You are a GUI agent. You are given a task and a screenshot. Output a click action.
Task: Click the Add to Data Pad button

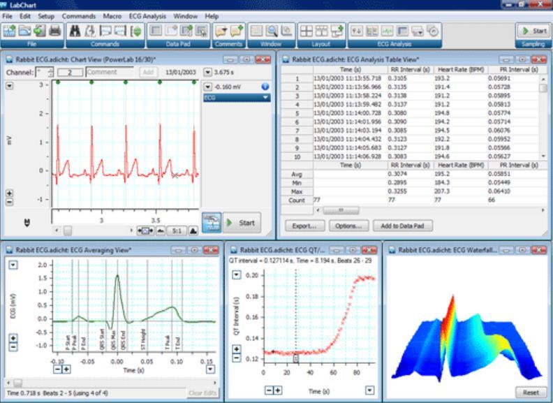(x=403, y=226)
